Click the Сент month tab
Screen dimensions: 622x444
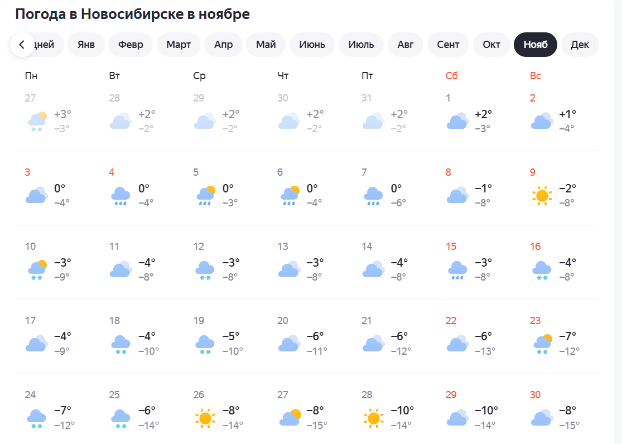click(x=449, y=45)
